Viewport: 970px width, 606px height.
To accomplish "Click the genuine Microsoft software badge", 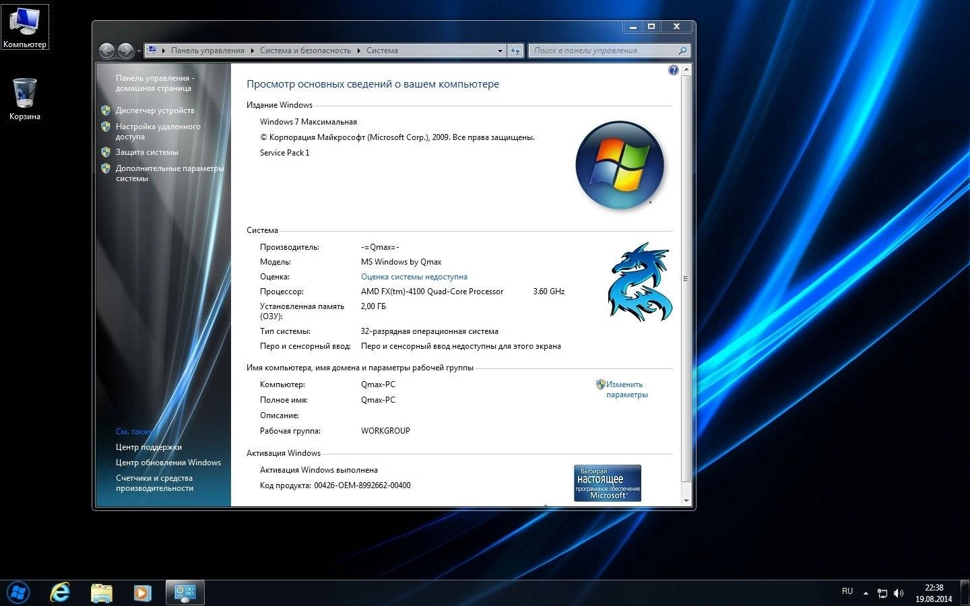I will point(608,483).
